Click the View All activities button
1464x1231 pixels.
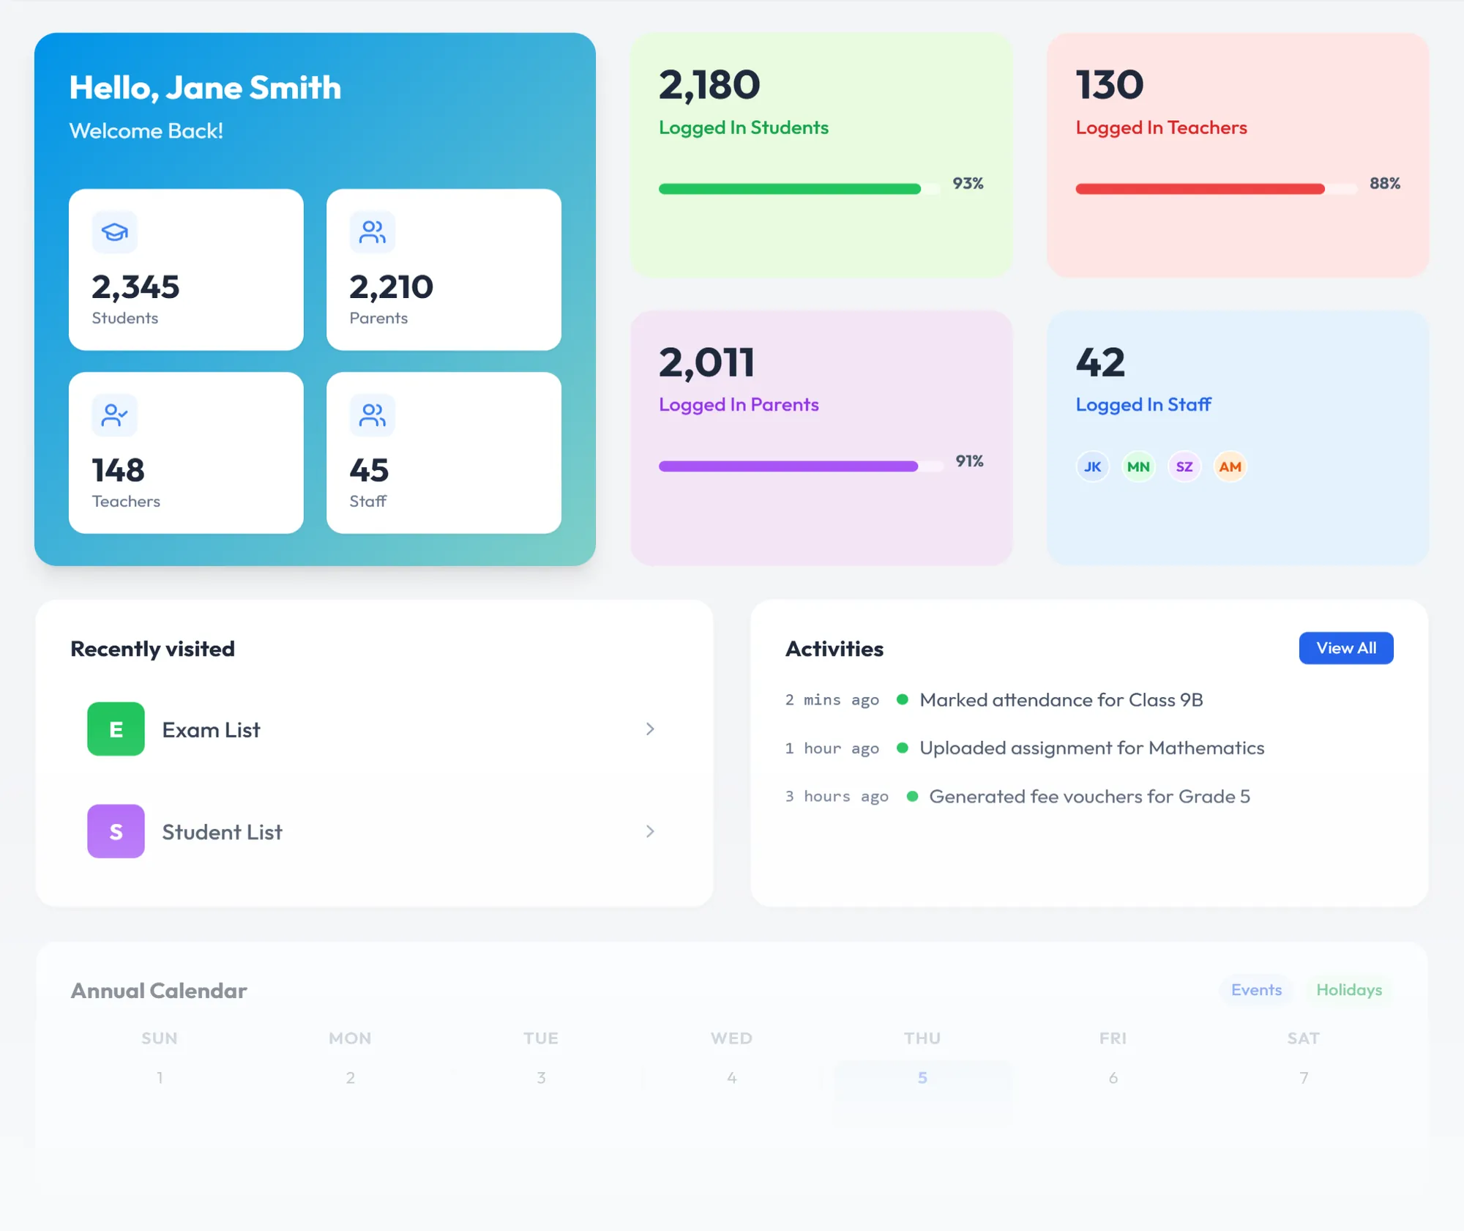[1346, 648]
